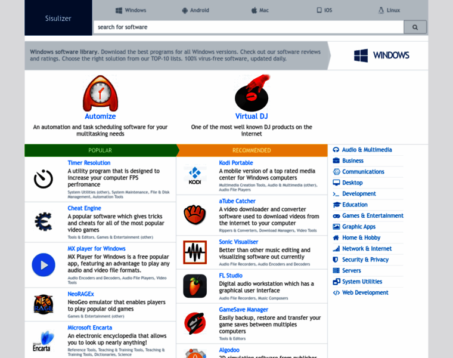Click the Dictionaries tag under Microsoft Encarta
The image size is (453, 358).
(104, 354)
